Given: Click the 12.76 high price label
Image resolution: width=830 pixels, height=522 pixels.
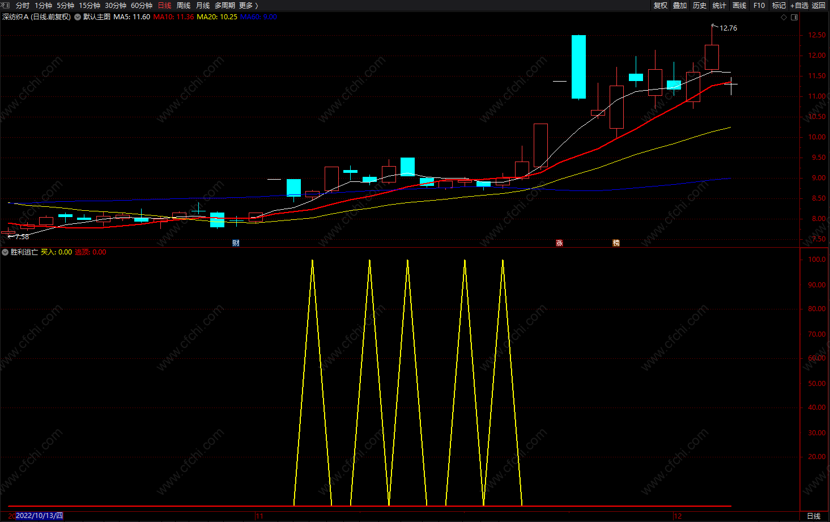Looking at the screenshot, I should [x=728, y=28].
